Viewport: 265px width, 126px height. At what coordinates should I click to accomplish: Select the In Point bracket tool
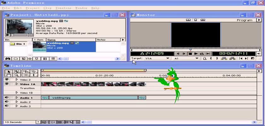pyautogui.click(x=34, y=75)
